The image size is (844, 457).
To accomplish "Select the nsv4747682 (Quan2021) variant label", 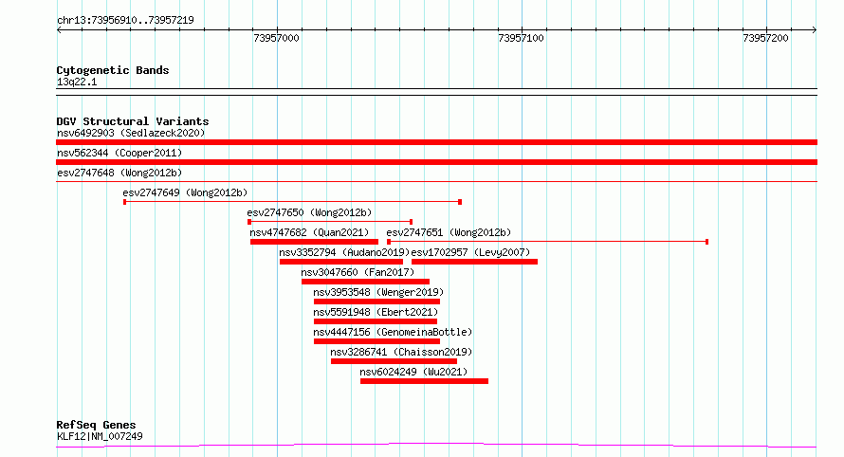I will 309,232.
